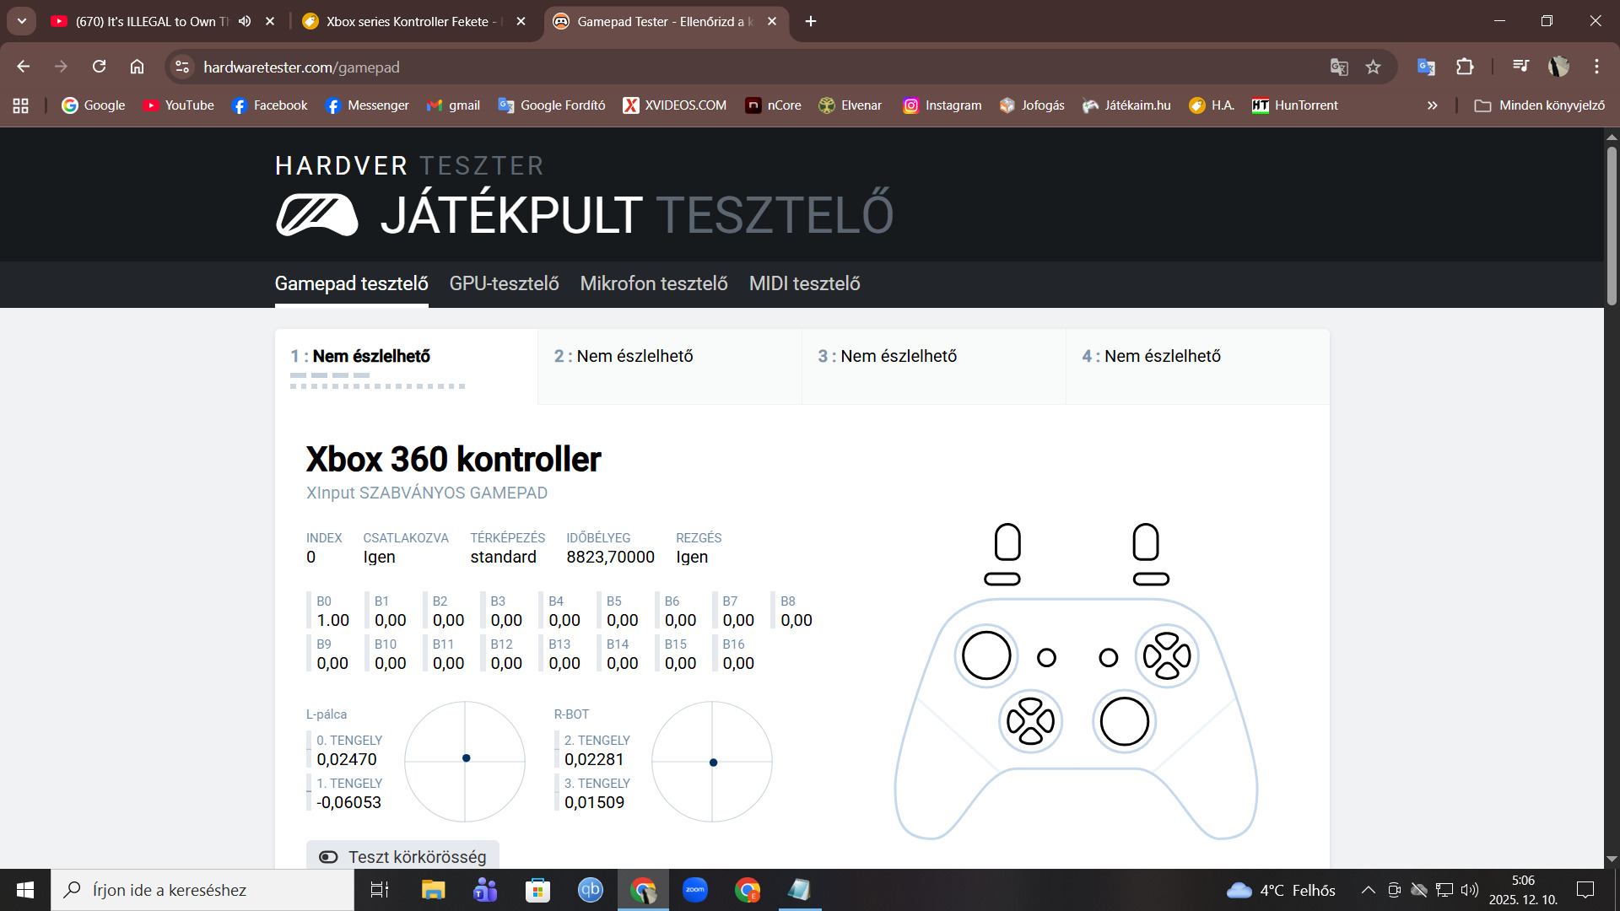Image resolution: width=1620 pixels, height=911 pixels.
Task: Click the Google Translate icon in the address bar
Action: [1339, 67]
